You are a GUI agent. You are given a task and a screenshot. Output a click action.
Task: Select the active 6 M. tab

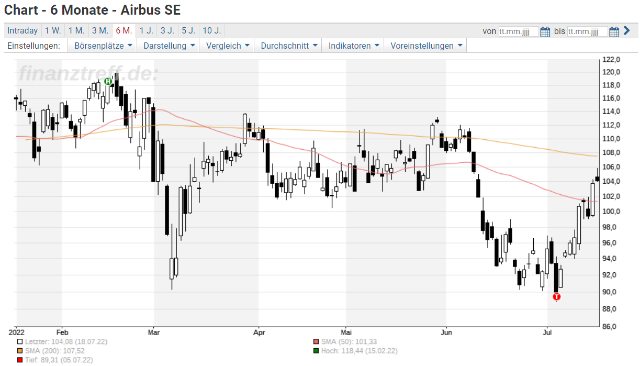pyautogui.click(x=124, y=31)
